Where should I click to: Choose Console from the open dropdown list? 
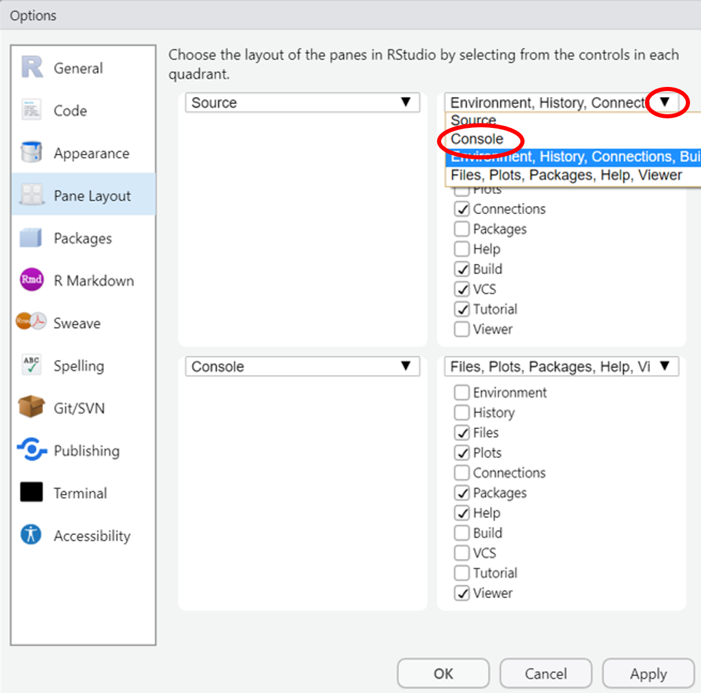click(477, 139)
